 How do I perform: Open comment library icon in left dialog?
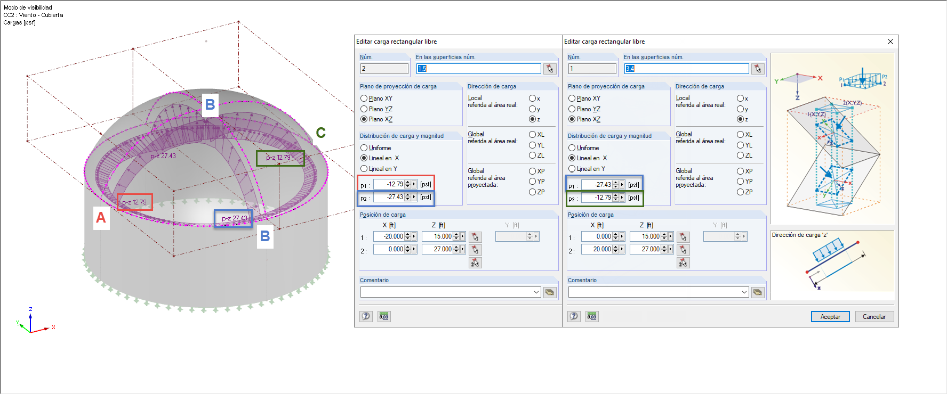click(x=550, y=292)
